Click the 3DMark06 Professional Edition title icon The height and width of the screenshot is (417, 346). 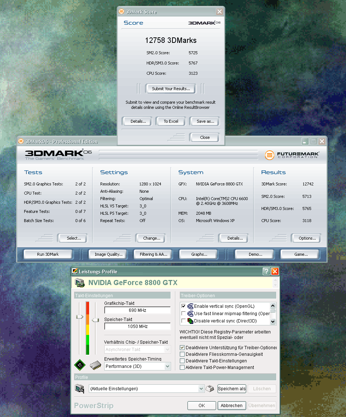[21, 141]
